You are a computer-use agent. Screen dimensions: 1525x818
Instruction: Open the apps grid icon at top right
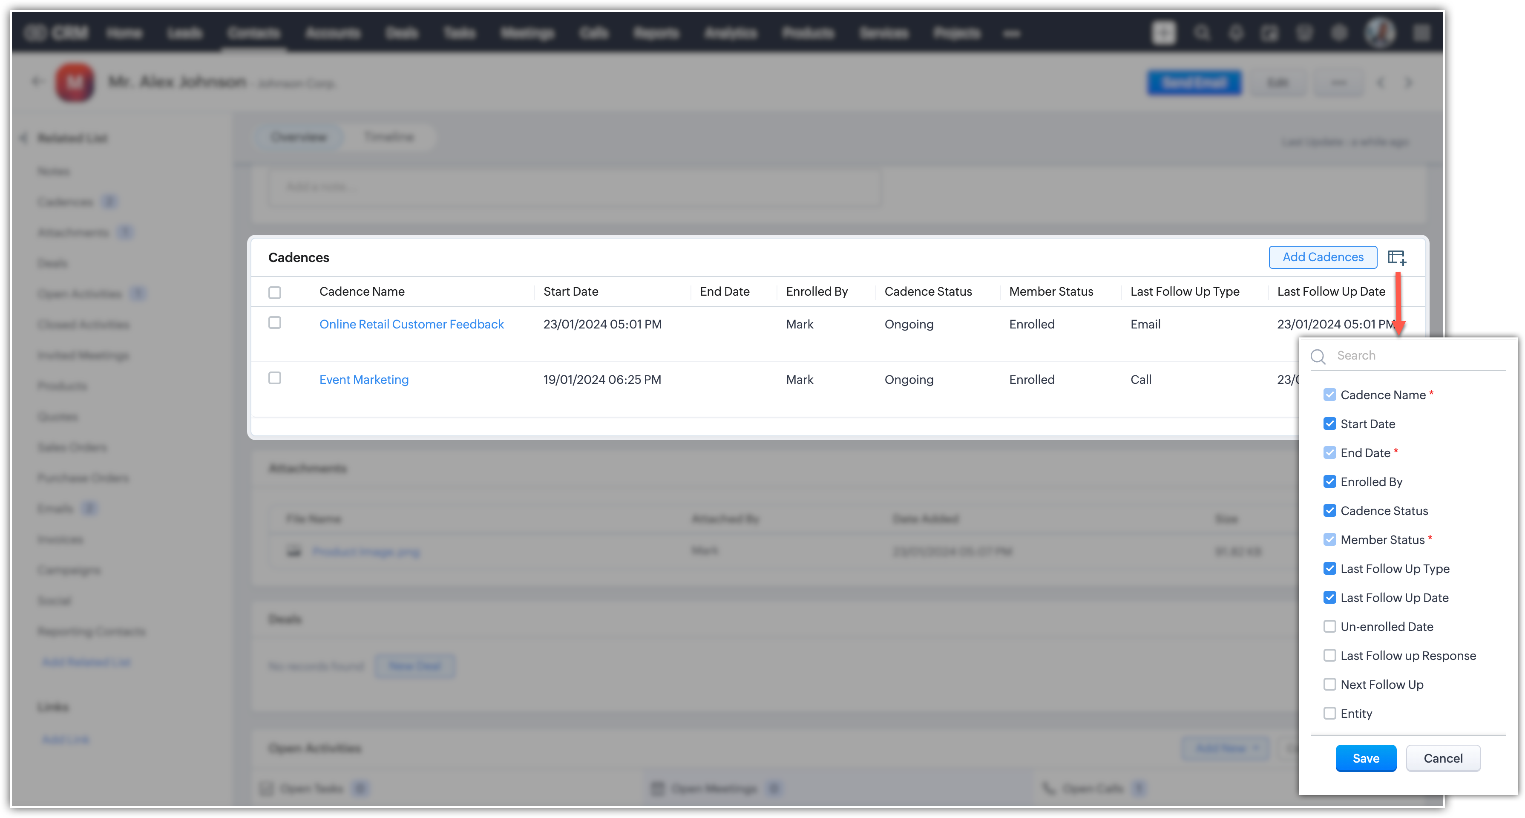click(x=1421, y=33)
